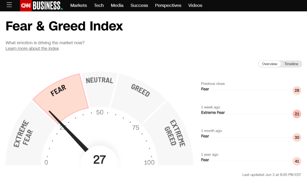Follow Learn more about the index link
Screen dimensions: 307x184
32,48
